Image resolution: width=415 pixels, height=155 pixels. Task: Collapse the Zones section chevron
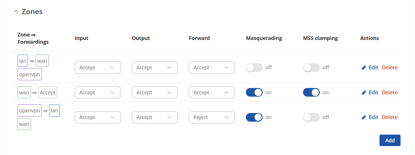(16, 12)
